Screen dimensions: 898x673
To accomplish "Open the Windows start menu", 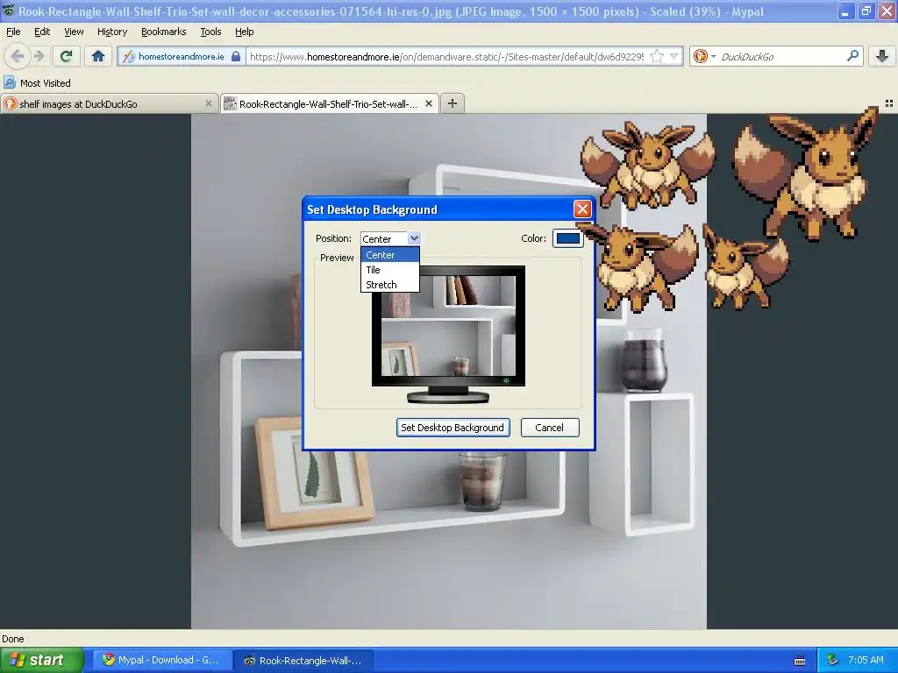I will pyautogui.click(x=42, y=660).
